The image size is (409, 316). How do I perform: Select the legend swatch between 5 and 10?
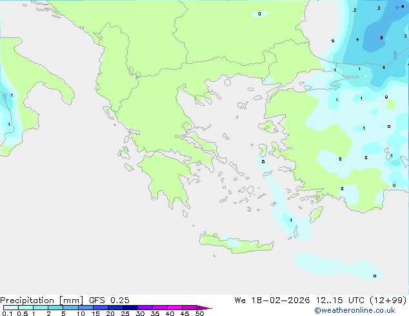70,308
